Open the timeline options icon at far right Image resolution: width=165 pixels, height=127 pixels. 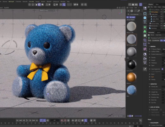pyautogui.click(x=141, y=120)
